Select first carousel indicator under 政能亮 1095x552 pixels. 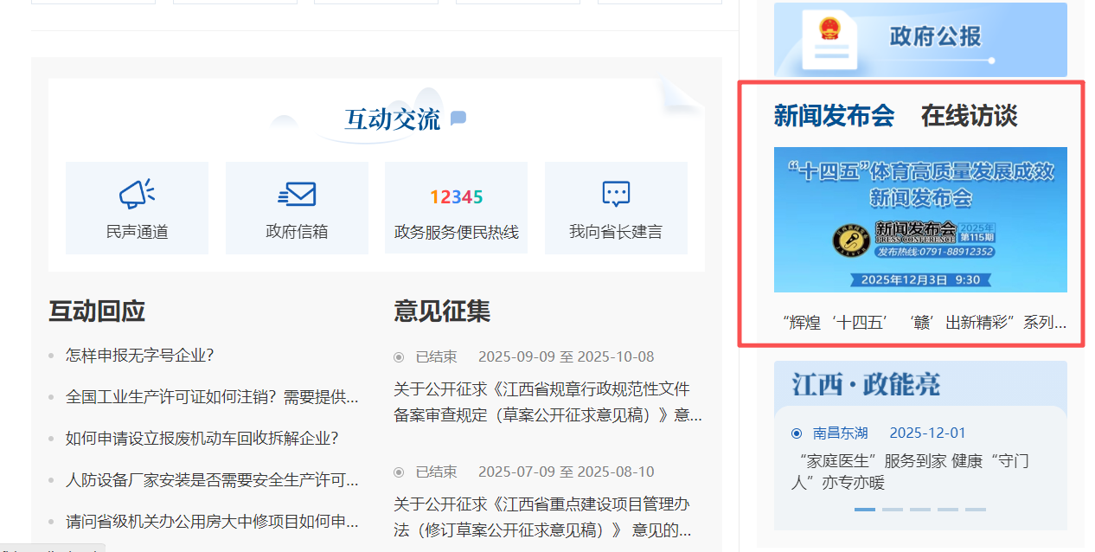point(865,510)
